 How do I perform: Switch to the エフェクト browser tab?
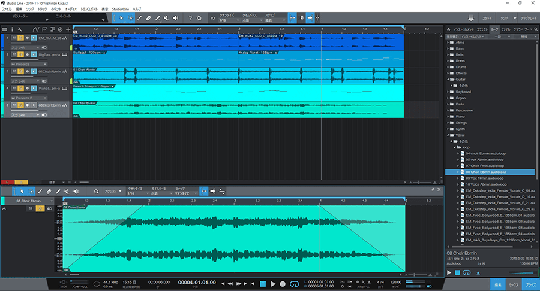click(x=482, y=29)
